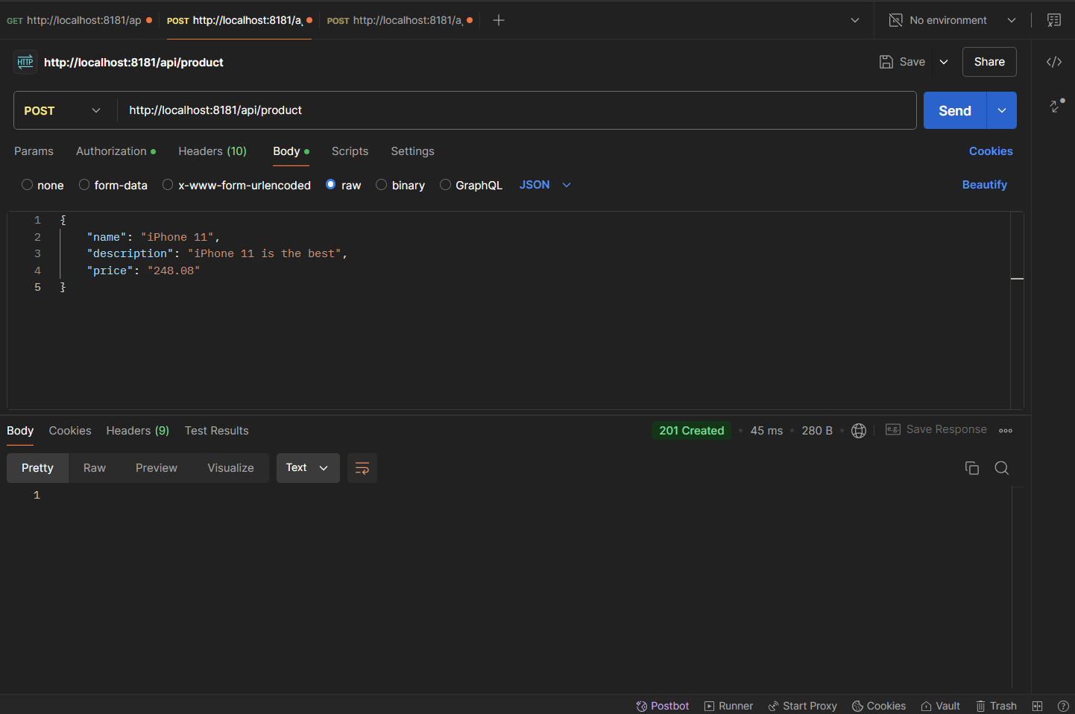Click the Beautify link
The image size is (1075, 714).
coord(984,184)
